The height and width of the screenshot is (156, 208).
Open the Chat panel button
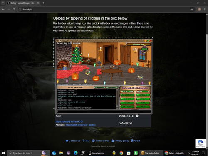127,103
